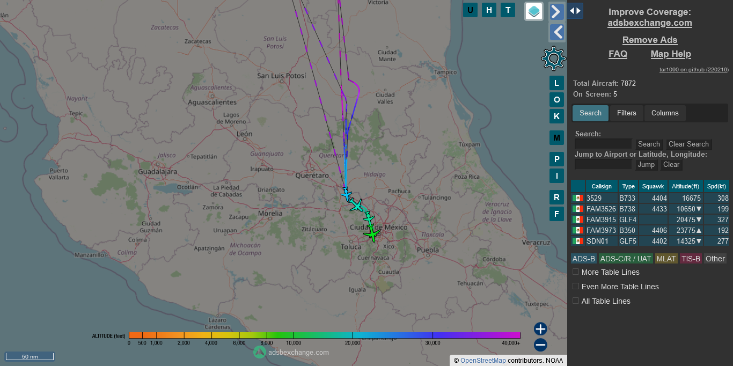Select aircraft row SDN01

coord(650,241)
